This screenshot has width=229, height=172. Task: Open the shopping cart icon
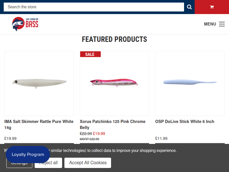click(x=212, y=7)
